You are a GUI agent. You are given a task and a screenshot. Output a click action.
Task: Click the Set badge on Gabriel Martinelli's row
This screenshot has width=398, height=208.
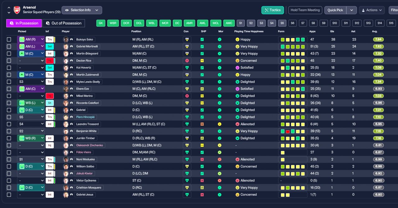[x=49, y=47]
